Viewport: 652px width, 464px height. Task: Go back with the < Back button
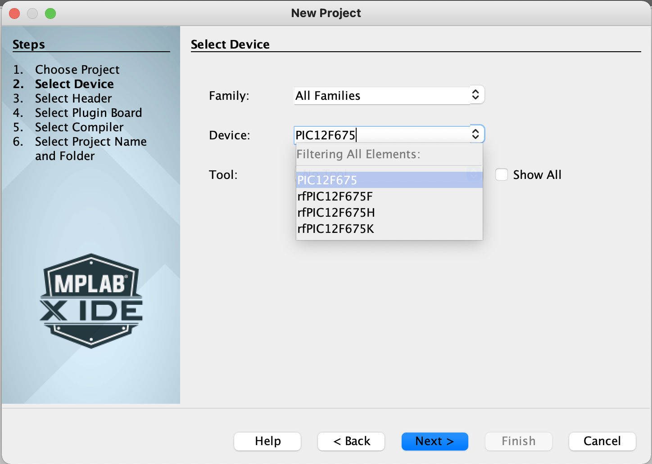pyautogui.click(x=351, y=441)
